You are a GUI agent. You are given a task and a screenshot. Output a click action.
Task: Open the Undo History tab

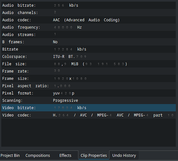click(124, 155)
